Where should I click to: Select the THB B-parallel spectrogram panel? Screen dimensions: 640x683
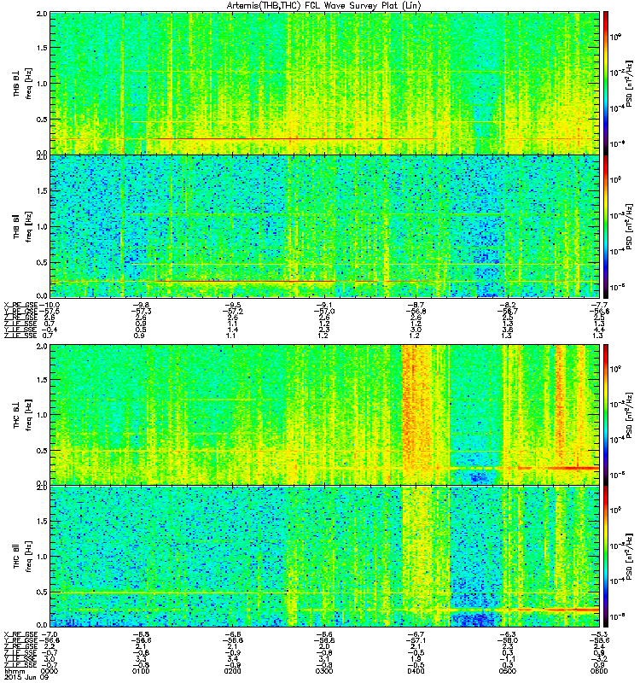(x=325, y=226)
